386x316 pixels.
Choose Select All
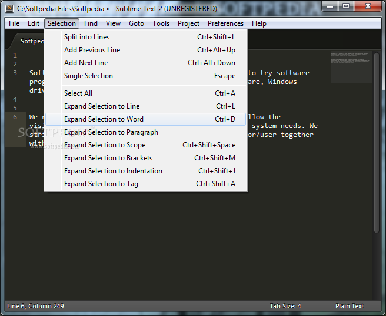145,93
